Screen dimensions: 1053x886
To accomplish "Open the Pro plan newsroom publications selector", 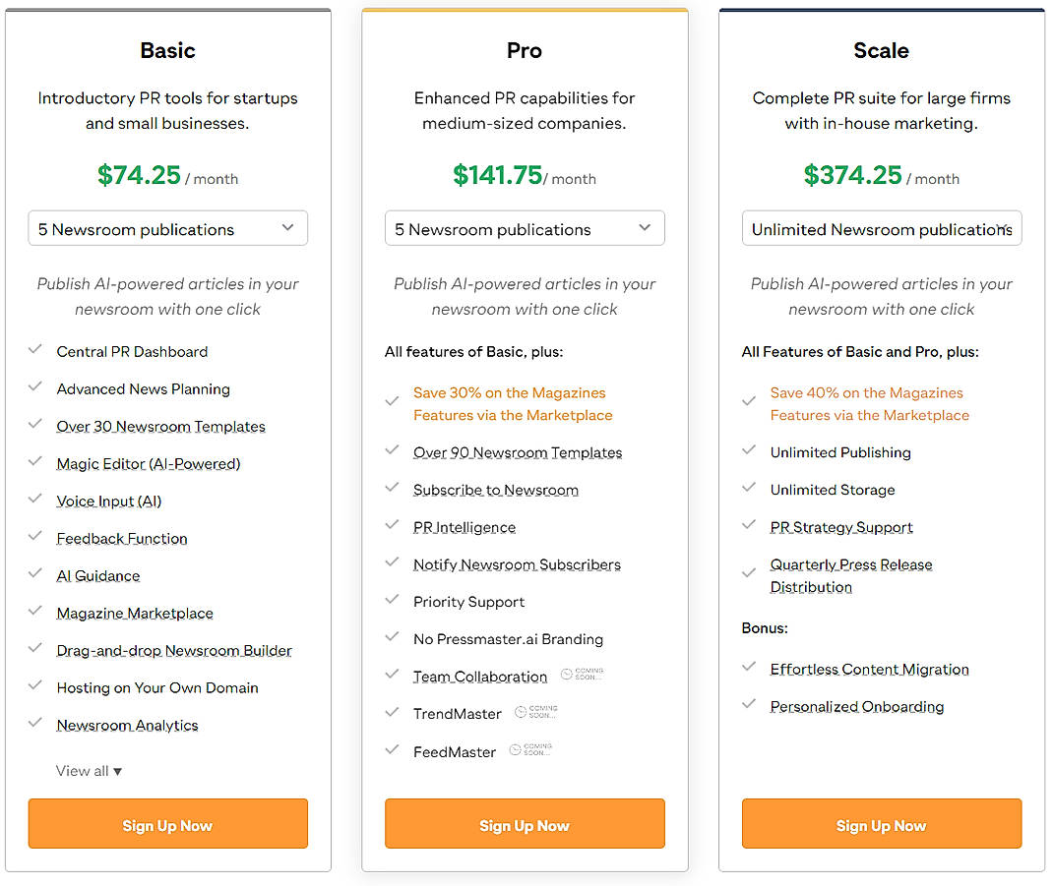I will (x=524, y=227).
